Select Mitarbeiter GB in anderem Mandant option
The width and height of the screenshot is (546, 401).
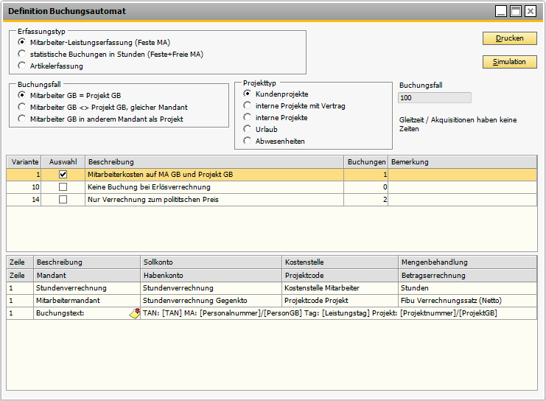(22, 119)
